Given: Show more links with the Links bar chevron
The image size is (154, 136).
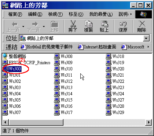Looking at the screenshot, I should click(x=148, y=47).
